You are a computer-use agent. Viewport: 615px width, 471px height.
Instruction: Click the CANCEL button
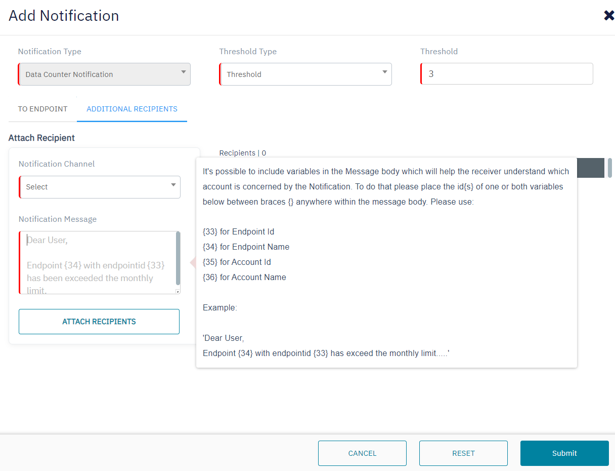click(x=362, y=453)
